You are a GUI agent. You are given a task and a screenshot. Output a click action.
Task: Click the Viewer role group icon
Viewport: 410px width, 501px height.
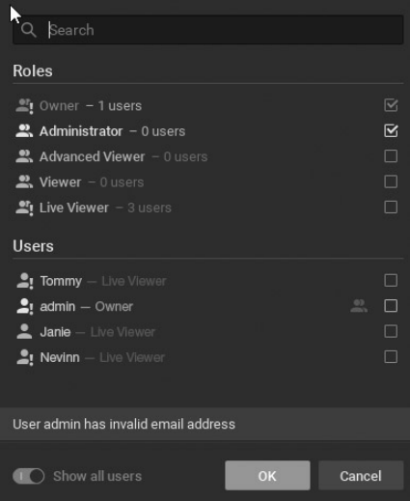pos(24,181)
